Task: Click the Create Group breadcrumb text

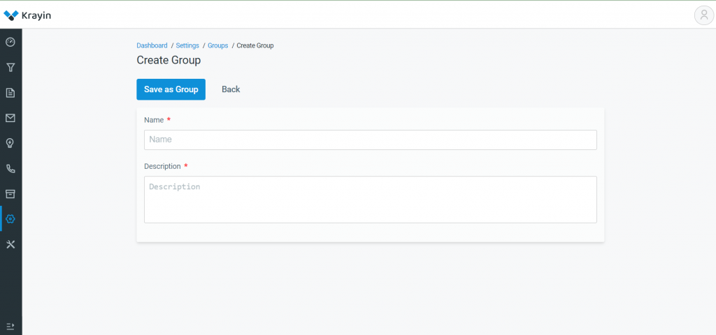Action: pos(255,45)
